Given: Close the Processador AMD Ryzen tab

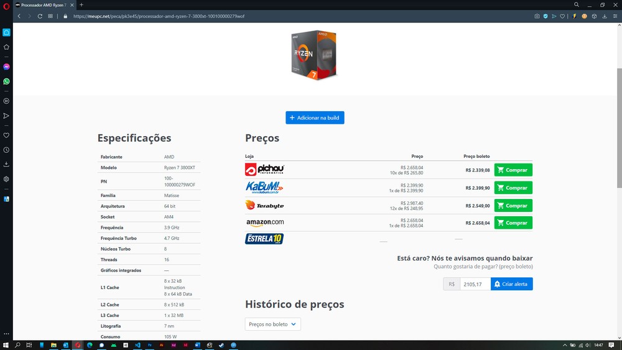Looking at the screenshot, I should pyautogui.click(x=72, y=5).
